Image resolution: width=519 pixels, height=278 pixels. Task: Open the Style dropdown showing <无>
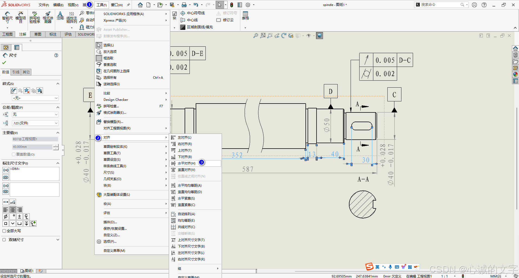coord(35,98)
